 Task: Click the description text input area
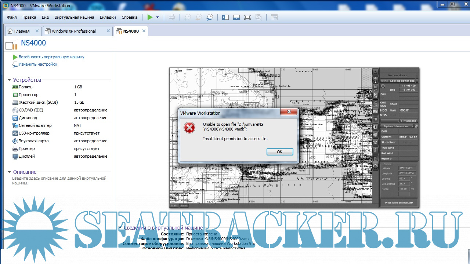(59, 180)
